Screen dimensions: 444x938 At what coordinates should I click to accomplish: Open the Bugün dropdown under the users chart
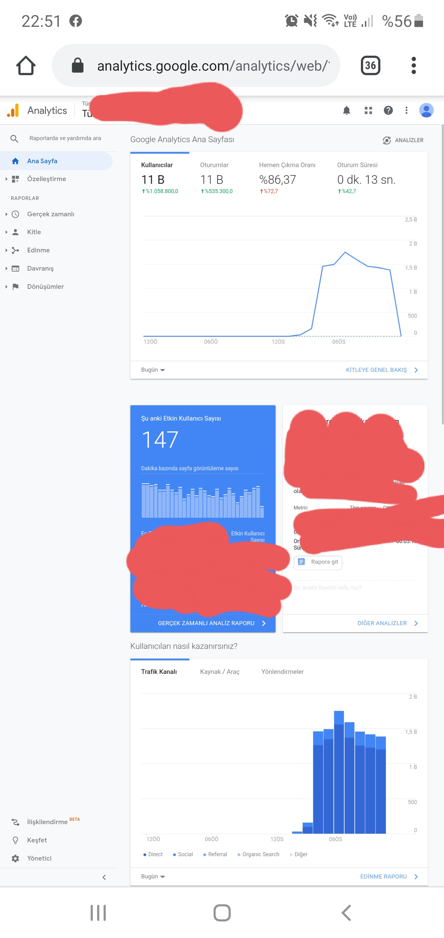pyautogui.click(x=153, y=370)
